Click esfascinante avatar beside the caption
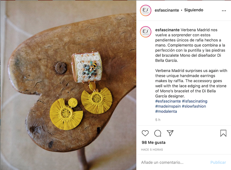 (146, 32)
